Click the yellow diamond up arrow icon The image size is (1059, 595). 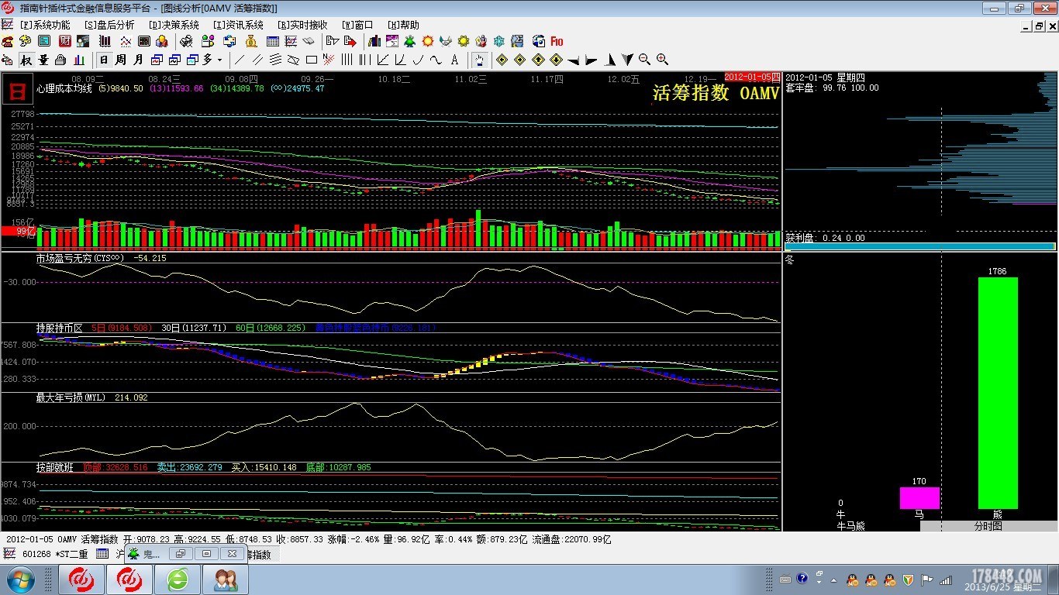(537, 60)
